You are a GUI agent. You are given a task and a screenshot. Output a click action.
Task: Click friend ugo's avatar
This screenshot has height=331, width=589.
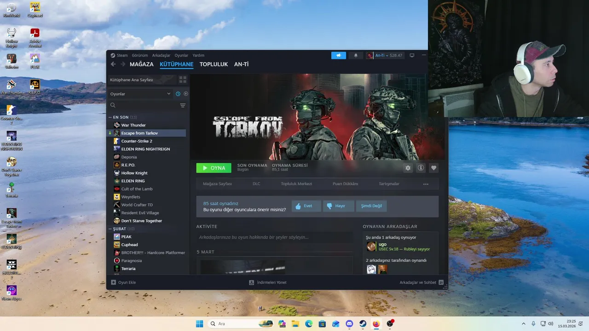[371, 246]
